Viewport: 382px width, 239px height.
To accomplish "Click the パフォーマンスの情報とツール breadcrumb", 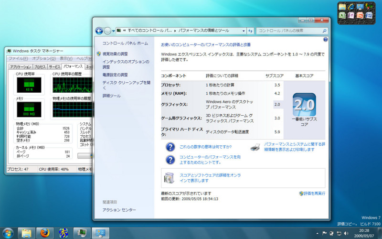I will tap(204, 31).
